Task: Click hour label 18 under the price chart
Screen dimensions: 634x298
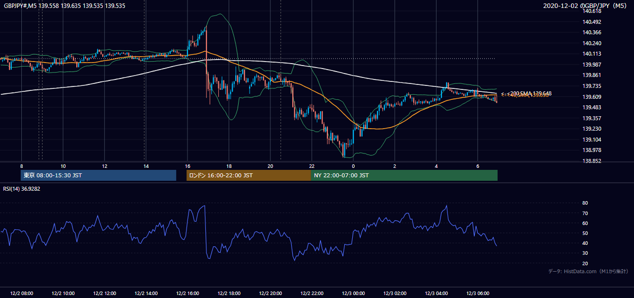Action: click(229, 166)
